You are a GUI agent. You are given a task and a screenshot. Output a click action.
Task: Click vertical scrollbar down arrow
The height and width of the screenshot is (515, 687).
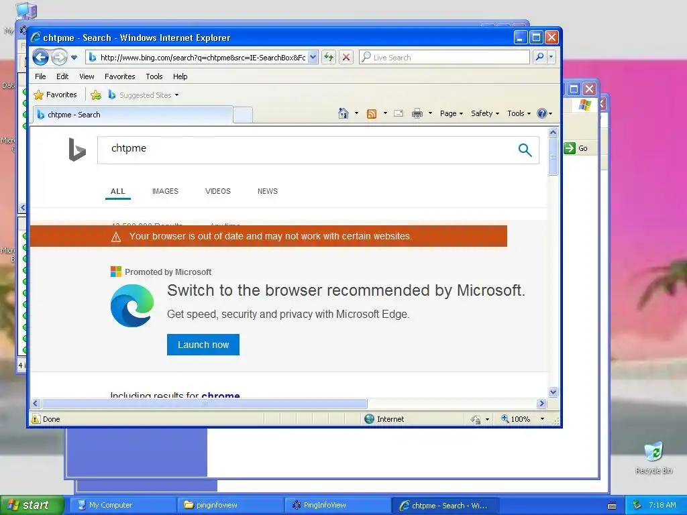pos(553,392)
